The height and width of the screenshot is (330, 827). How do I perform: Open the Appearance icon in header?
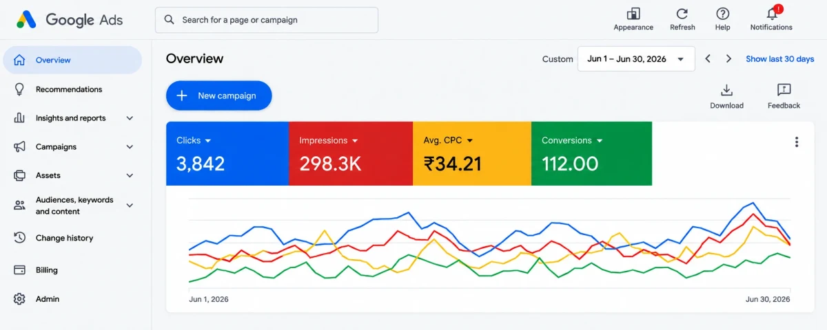tap(633, 14)
